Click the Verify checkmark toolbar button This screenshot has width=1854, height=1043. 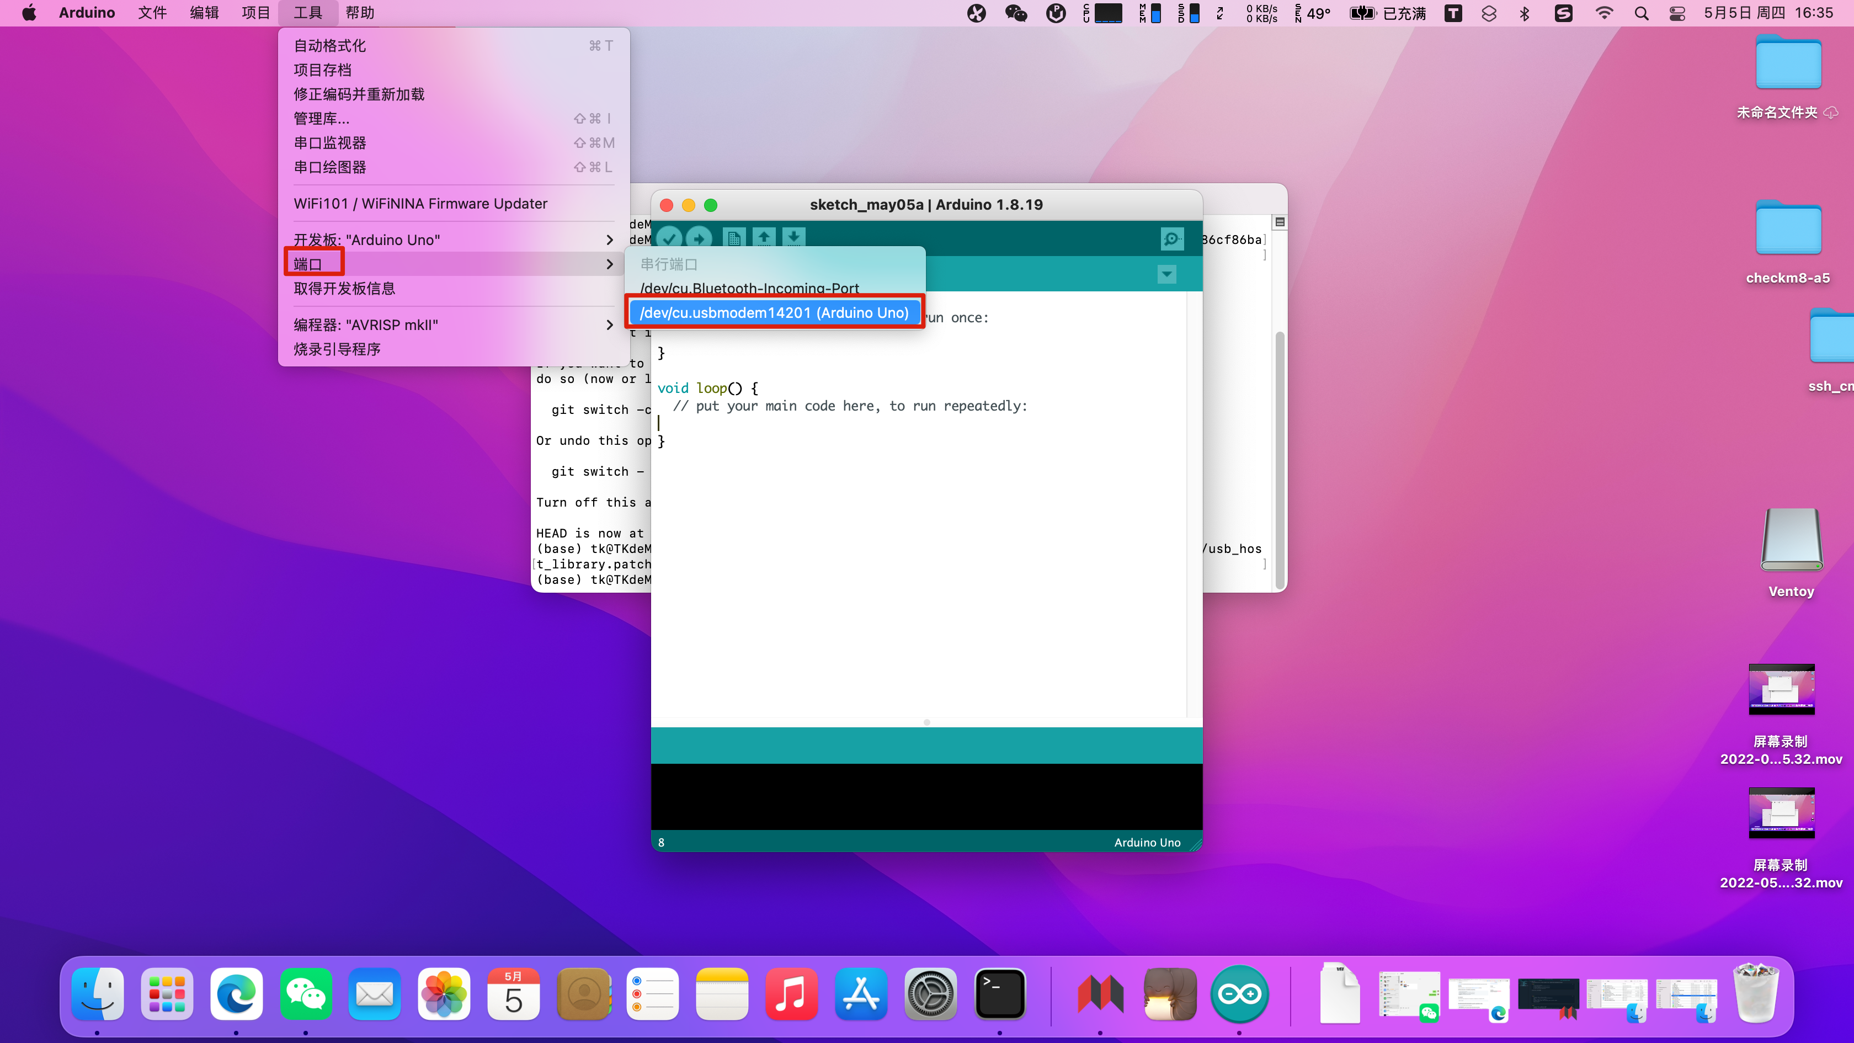point(669,237)
